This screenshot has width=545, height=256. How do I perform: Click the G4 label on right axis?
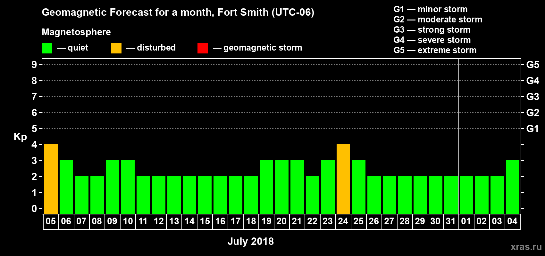[x=533, y=81]
